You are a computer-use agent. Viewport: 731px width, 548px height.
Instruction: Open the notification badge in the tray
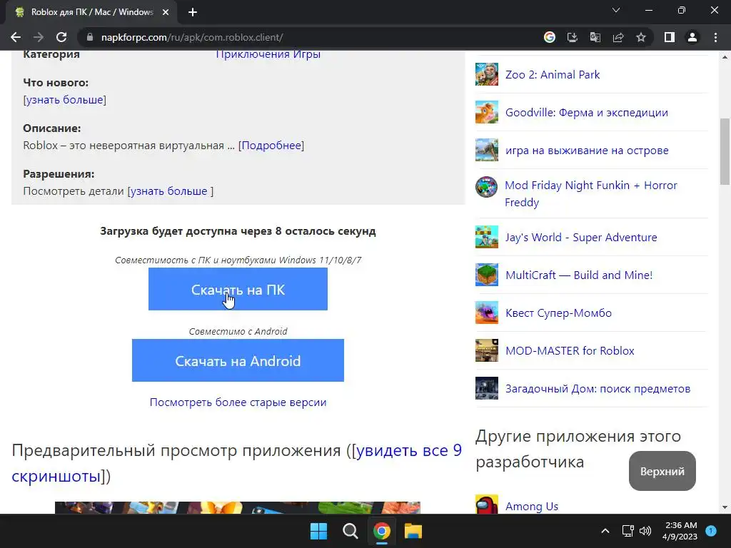pos(711,531)
